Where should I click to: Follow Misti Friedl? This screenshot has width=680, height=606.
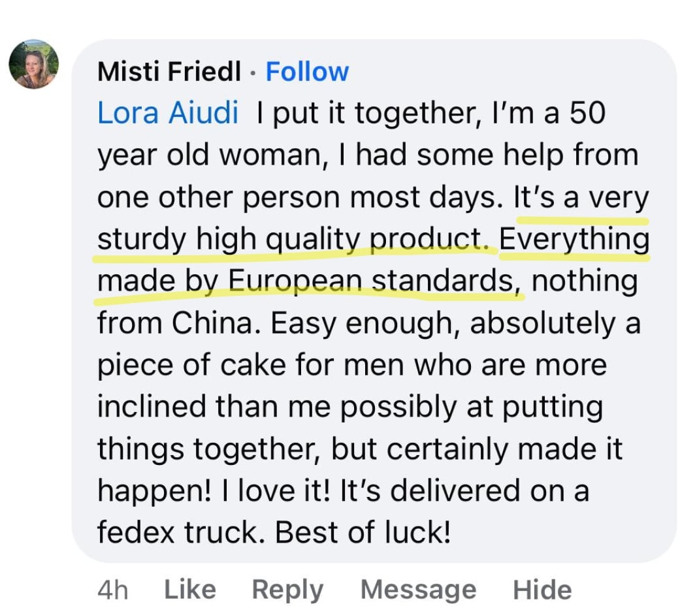click(x=307, y=71)
